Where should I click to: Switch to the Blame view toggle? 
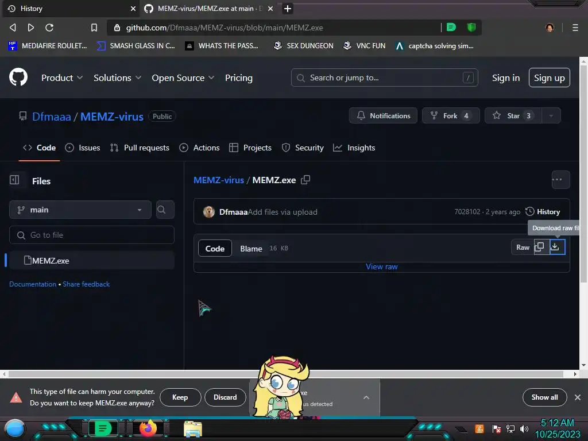click(x=251, y=249)
